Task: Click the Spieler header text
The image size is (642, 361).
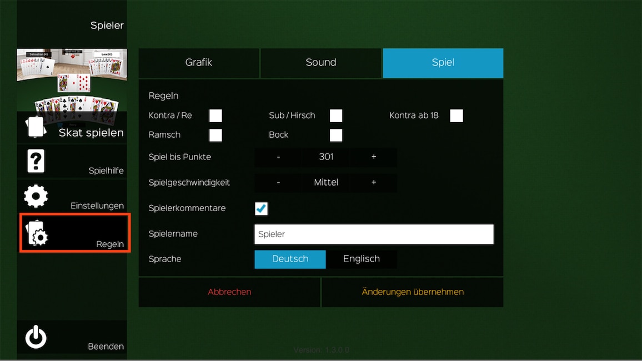Action: [107, 26]
